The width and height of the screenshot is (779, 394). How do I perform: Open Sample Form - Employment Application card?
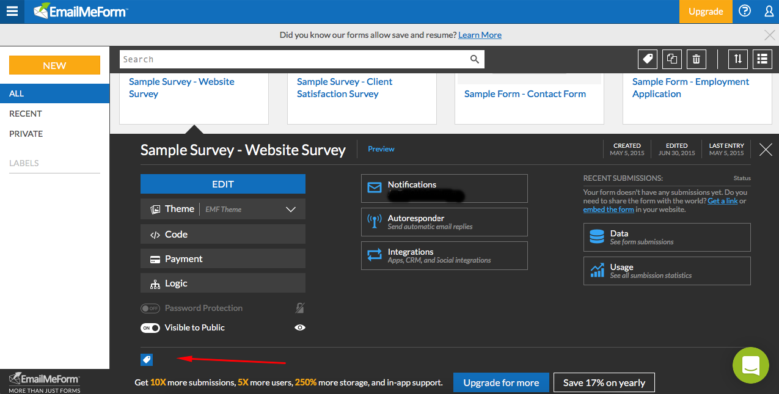pos(697,98)
